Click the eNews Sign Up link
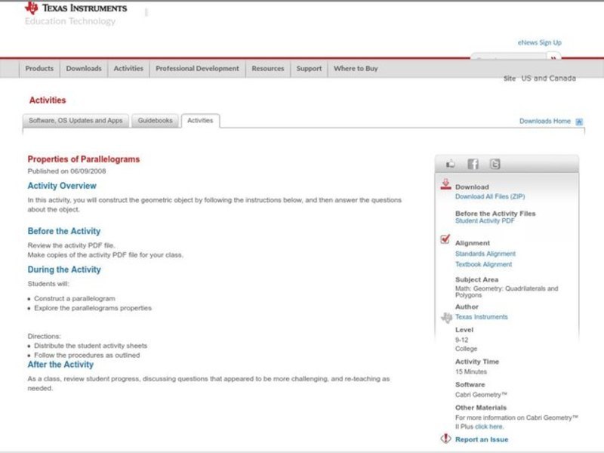604x453 pixels. point(539,43)
